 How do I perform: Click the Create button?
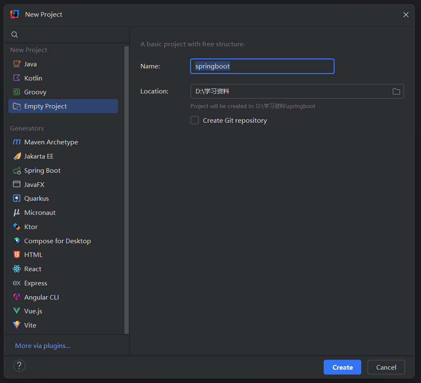click(342, 367)
